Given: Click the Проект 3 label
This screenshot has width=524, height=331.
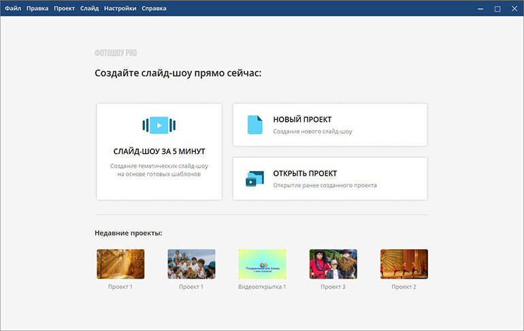Looking at the screenshot, I should pos(333,287).
